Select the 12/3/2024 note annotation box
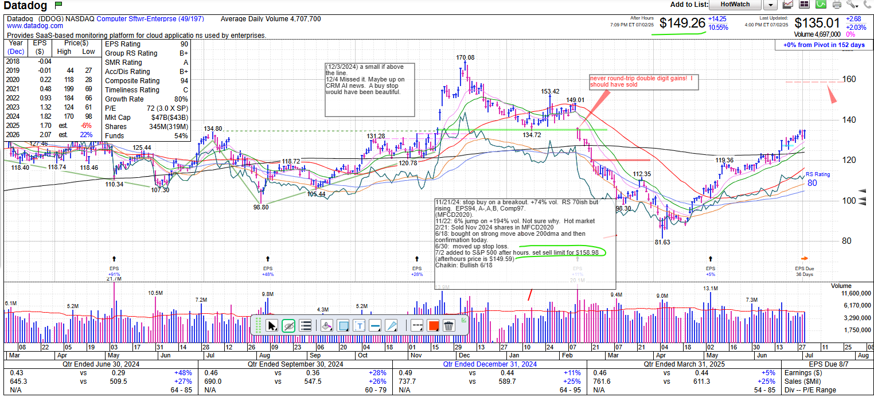 pyautogui.click(x=370, y=89)
